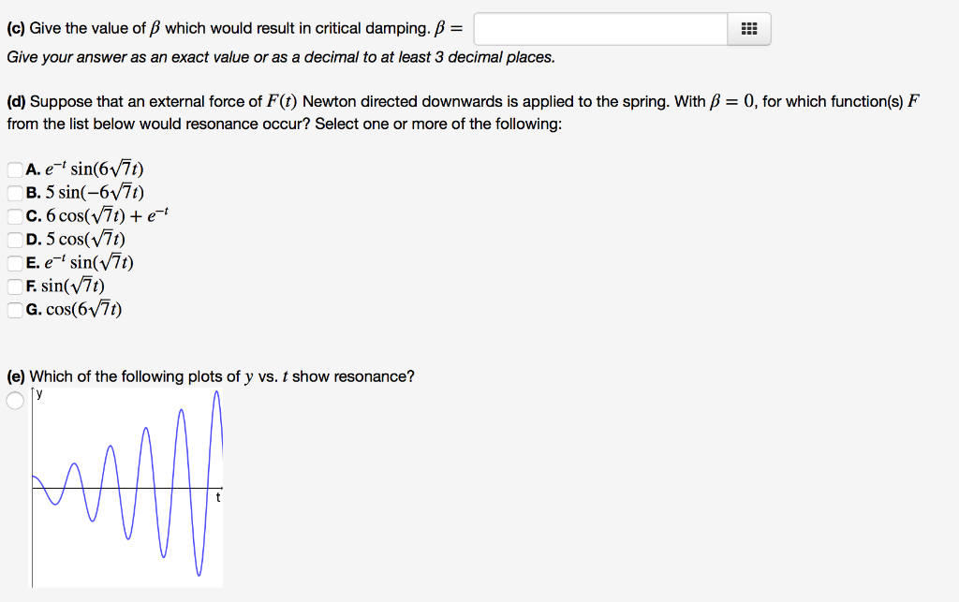Check option C, 6 cos(√7t) + e⁻ᵗ

[x=14, y=215]
